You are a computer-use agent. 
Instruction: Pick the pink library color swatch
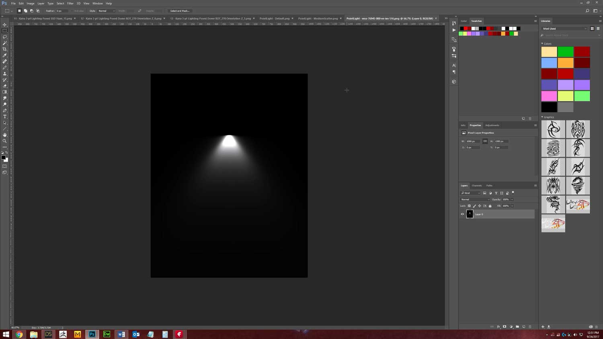pos(549,96)
